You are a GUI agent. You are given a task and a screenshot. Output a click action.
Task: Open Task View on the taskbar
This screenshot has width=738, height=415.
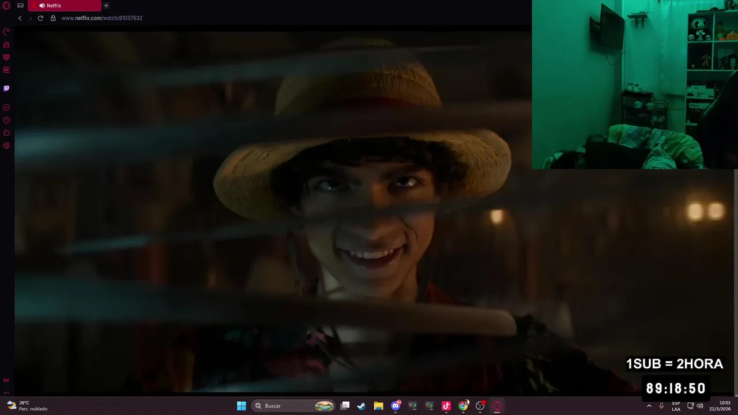(345, 406)
